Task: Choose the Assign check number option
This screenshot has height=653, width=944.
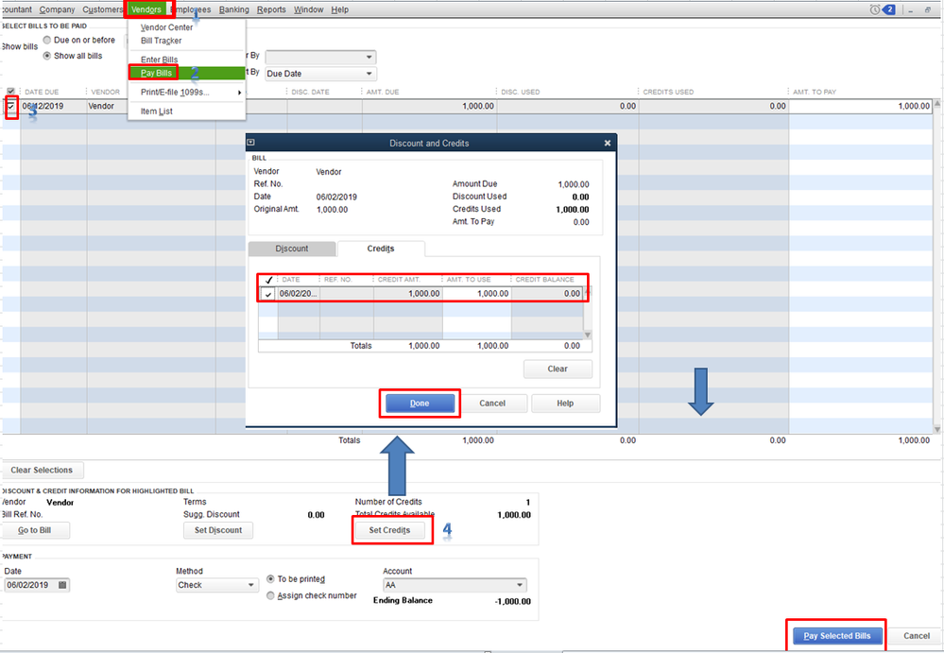Action: [271, 595]
